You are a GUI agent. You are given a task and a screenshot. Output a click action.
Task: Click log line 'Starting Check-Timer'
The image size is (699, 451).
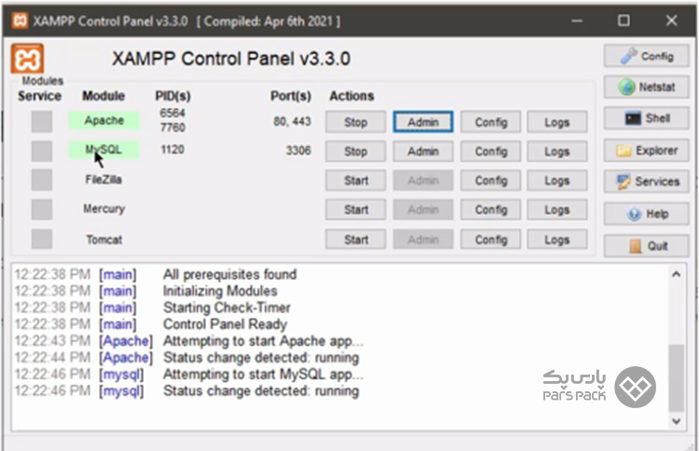pyautogui.click(x=226, y=307)
